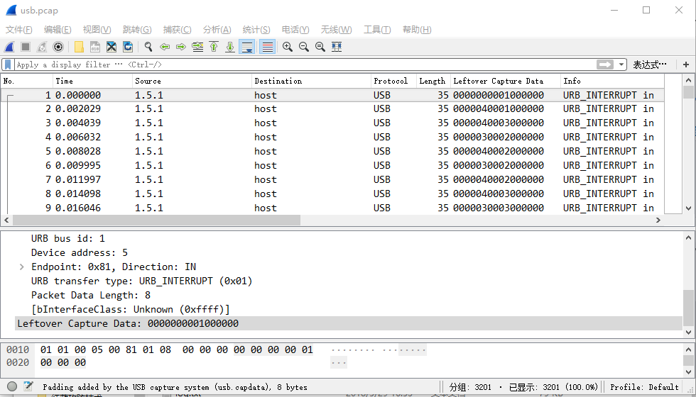Zoom in on packet text
Screen dimensions: 696x397
287,47
